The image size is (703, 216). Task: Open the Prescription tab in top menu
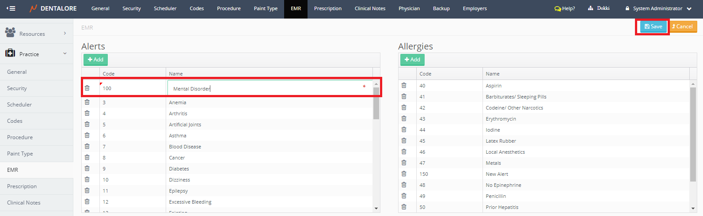pos(327,8)
